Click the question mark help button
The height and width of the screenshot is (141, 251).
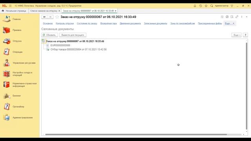[x=245, y=35]
